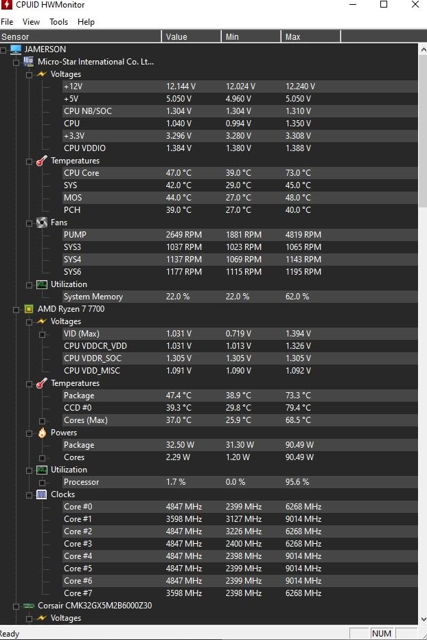
Task: Click the Micro-Star motherboard icon
Action: (28, 62)
